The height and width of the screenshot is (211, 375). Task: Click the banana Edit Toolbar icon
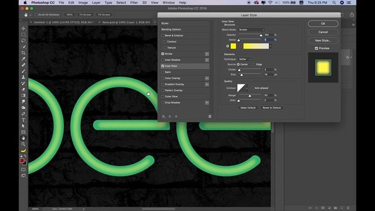(23, 151)
